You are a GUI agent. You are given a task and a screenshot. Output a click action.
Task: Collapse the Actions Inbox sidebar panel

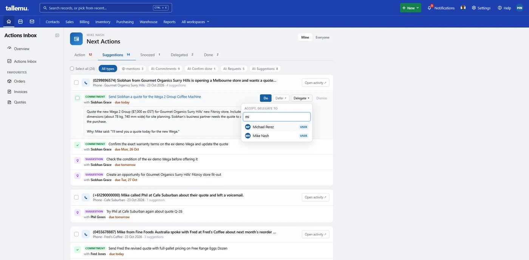[57, 35]
